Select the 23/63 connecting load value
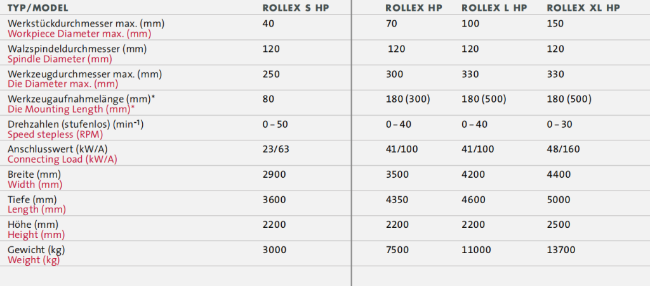Image resolution: width=650 pixels, height=286 pixels. pos(275,149)
